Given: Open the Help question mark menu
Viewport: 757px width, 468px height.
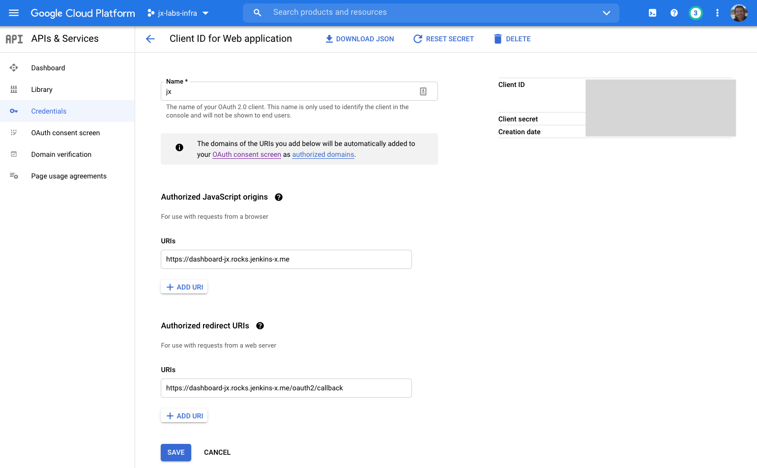Looking at the screenshot, I should pyautogui.click(x=674, y=13).
